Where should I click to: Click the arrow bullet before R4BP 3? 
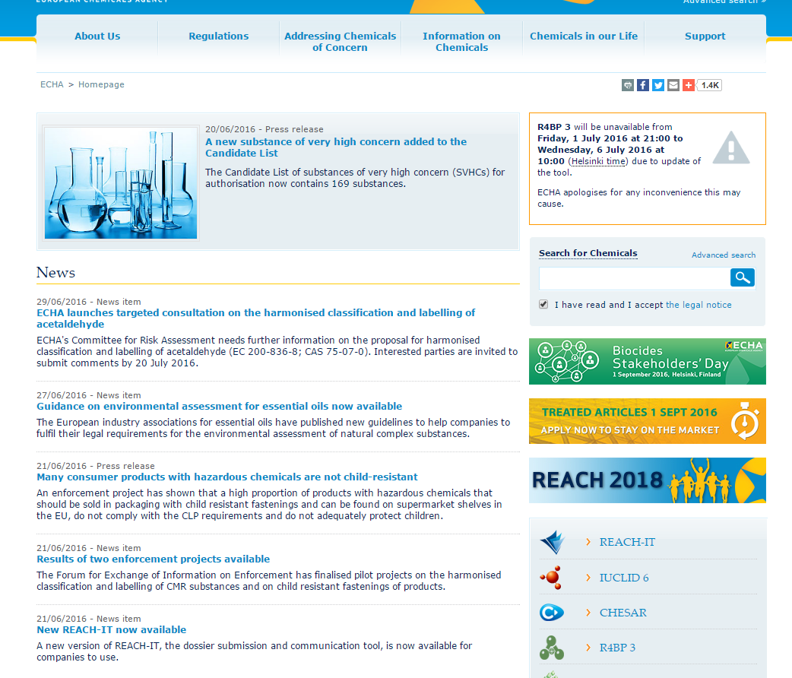click(588, 648)
